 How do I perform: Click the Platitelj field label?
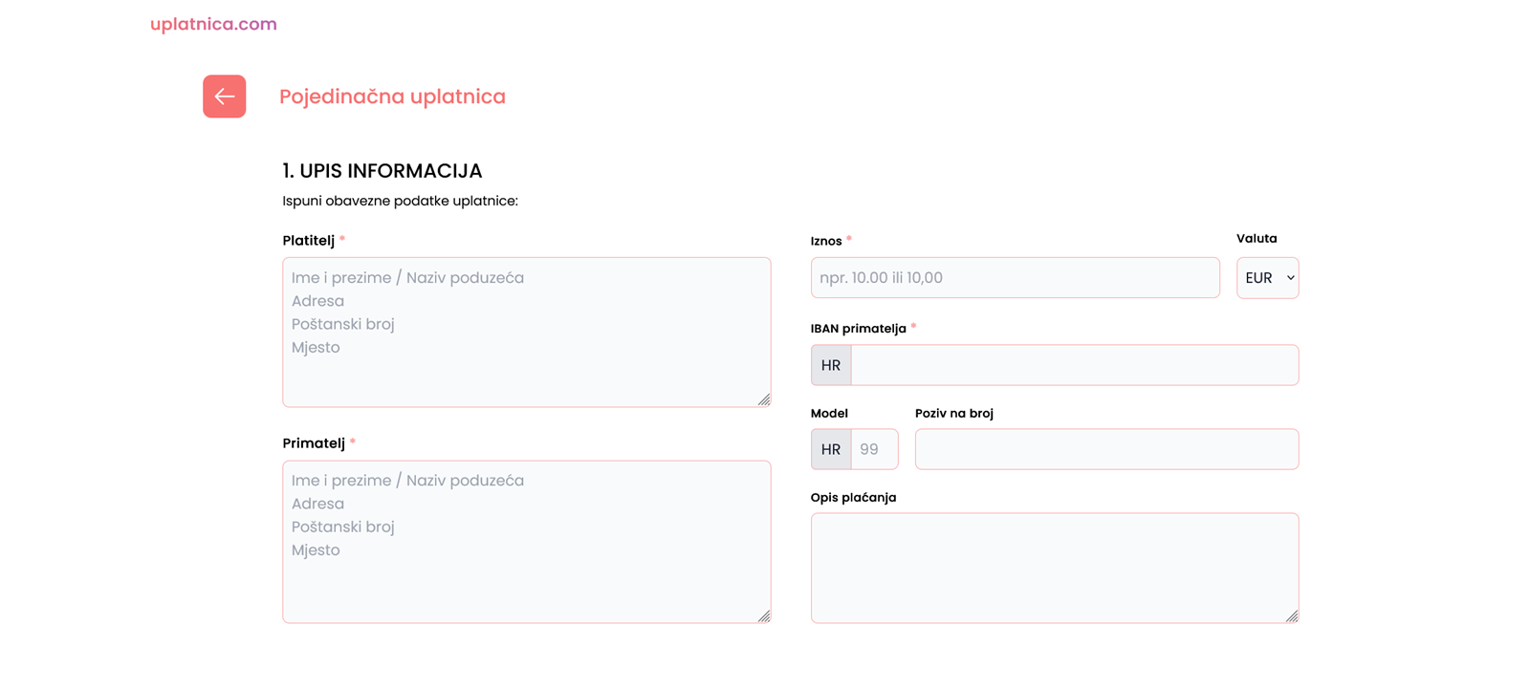308,241
